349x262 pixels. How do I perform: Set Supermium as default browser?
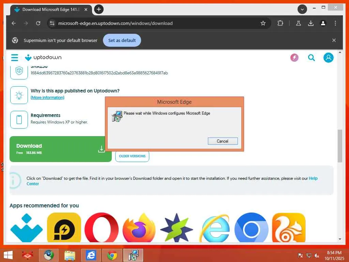(x=122, y=40)
